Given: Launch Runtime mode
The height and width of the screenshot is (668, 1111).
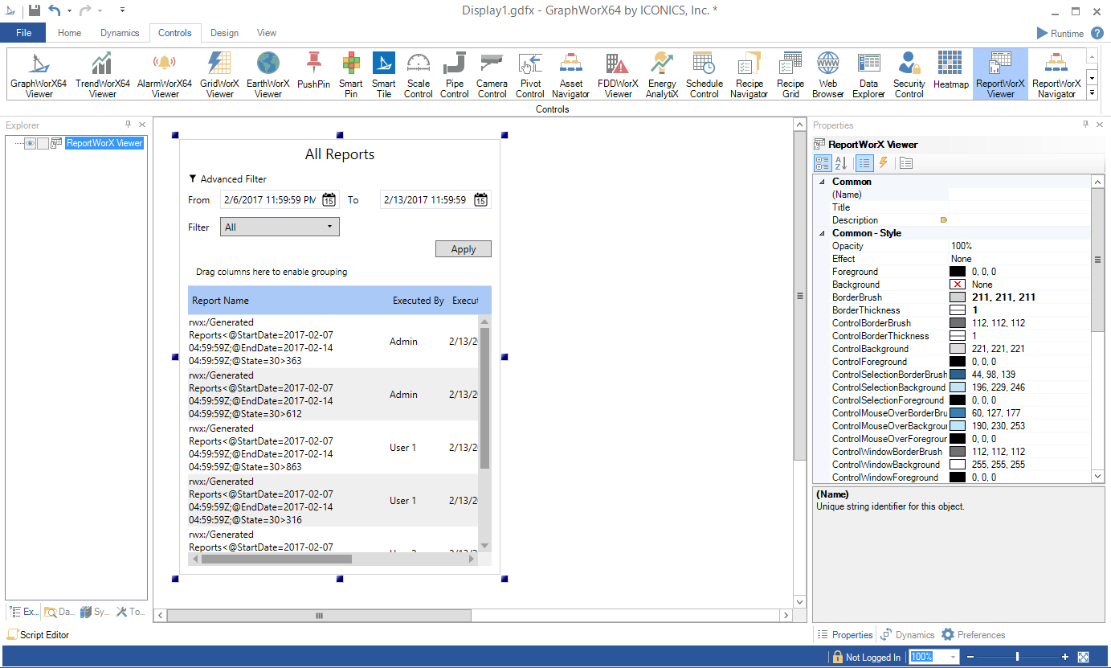Looking at the screenshot, I should pyautogui.click(x=1060, y=33).
